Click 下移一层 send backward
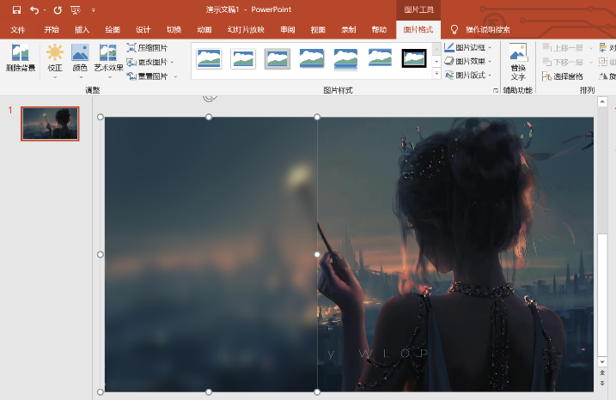The width and height of the screenshot is (616, 400). tap(563, 62)
